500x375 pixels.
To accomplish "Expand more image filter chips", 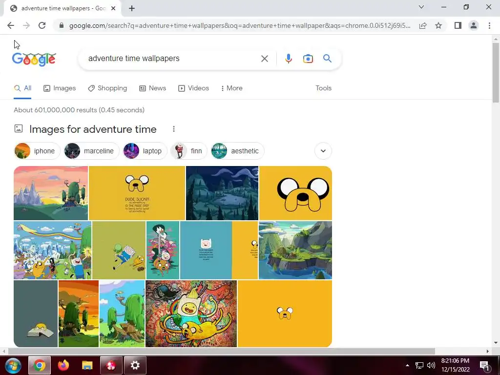I will coord(323,151).
